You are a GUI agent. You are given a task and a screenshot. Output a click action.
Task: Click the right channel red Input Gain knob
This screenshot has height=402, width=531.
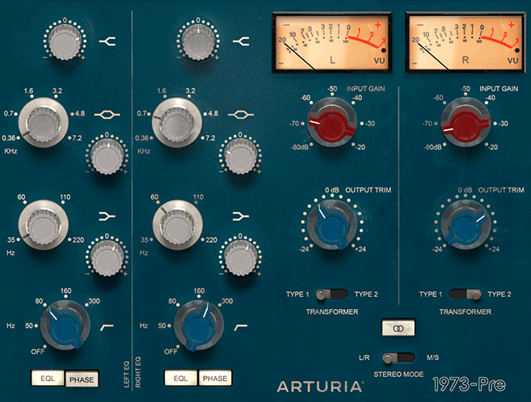[466, 123]
